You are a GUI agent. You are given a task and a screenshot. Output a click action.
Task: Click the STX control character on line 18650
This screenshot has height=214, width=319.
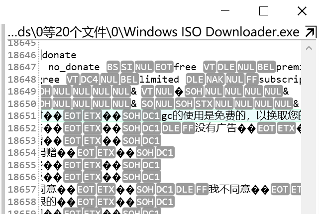coord(204,104)
